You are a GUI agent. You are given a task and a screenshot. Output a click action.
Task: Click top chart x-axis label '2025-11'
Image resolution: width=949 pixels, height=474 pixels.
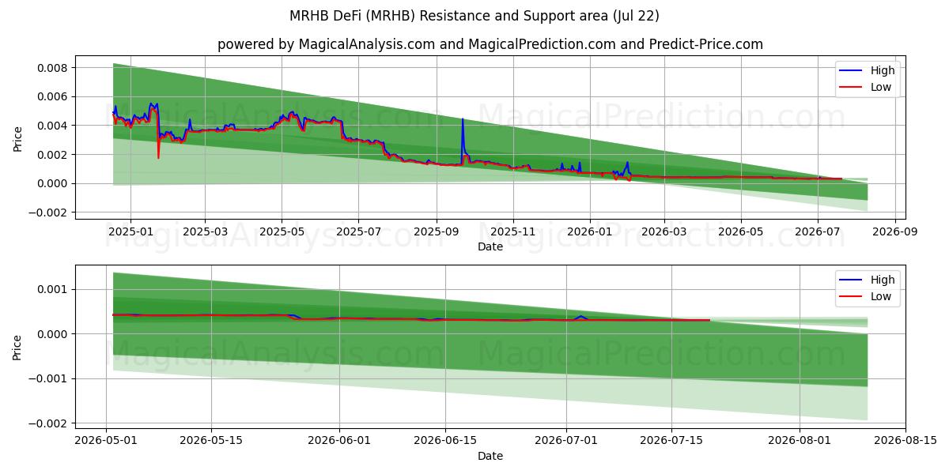(513, 232)
